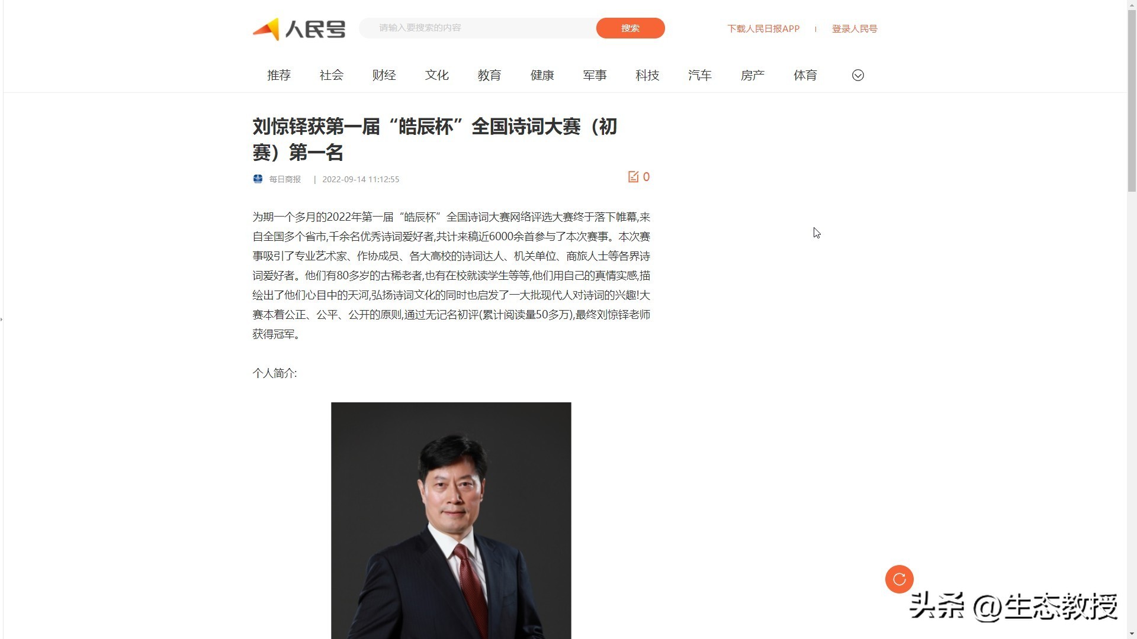This screenshot has width=1137, height=639.
Task: Go to the 文化 category
Action: coord(436,75)
